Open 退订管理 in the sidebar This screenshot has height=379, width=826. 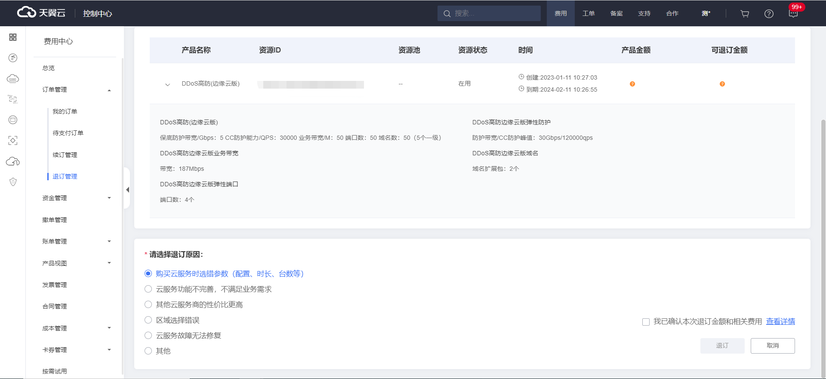tap(65, 176)
